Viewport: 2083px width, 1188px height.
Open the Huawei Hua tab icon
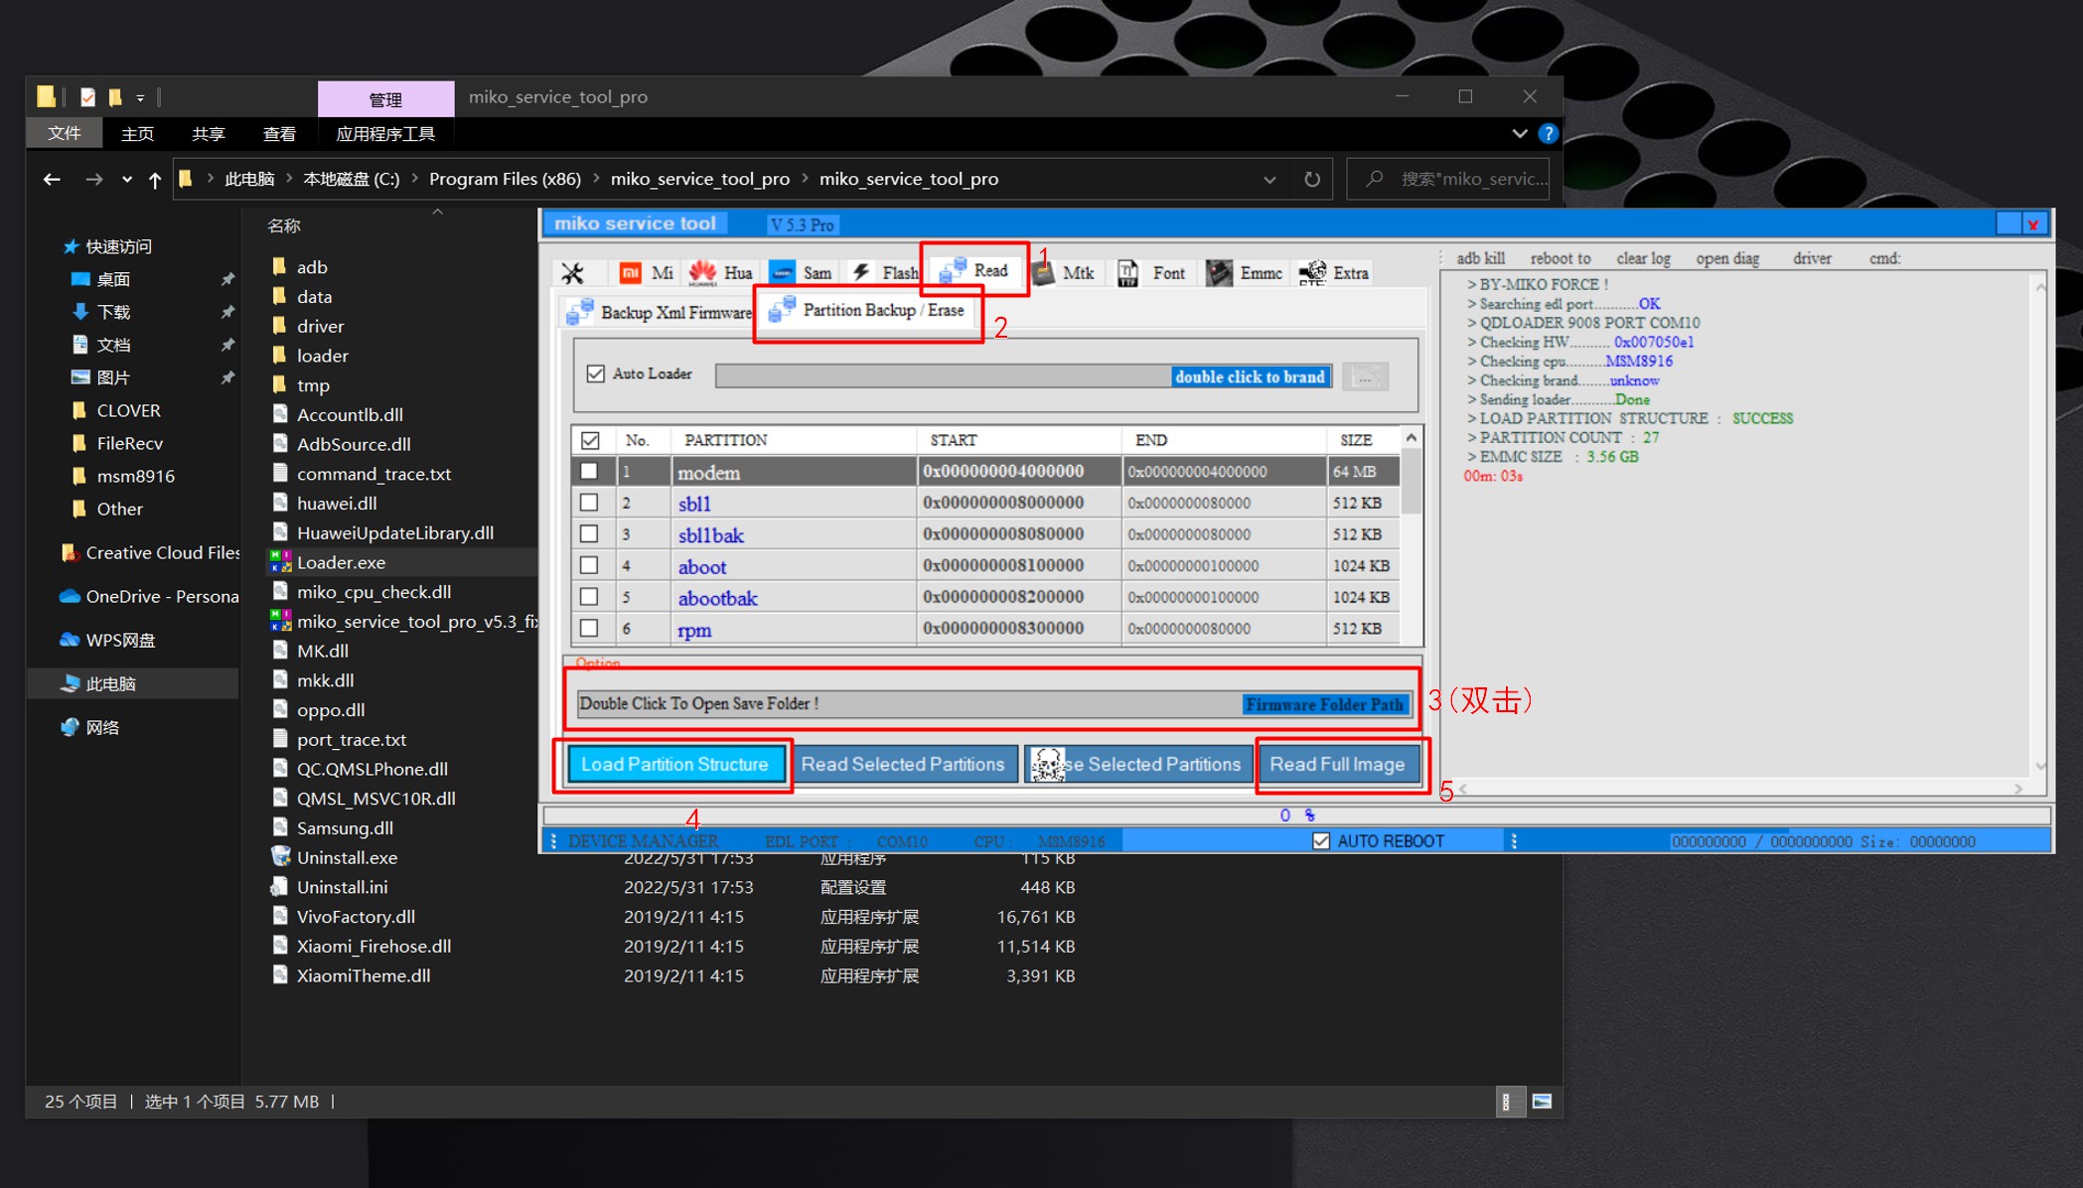[721, 273]
